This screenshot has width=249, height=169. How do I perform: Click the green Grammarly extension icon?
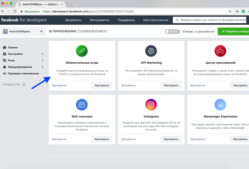pyautogui.click(x=243, y=11)
